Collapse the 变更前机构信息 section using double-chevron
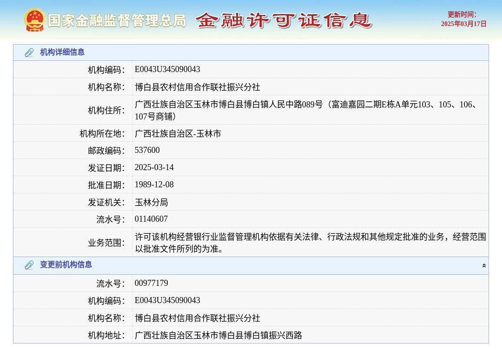This screenshot has width=502, height=350. tap(484, 265)
